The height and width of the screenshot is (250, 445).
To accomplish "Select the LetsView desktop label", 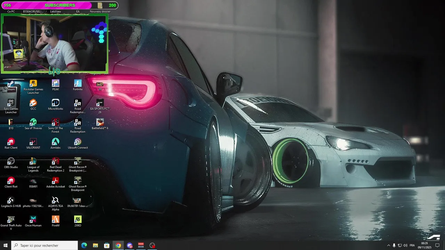I will [x=56, y=11].
